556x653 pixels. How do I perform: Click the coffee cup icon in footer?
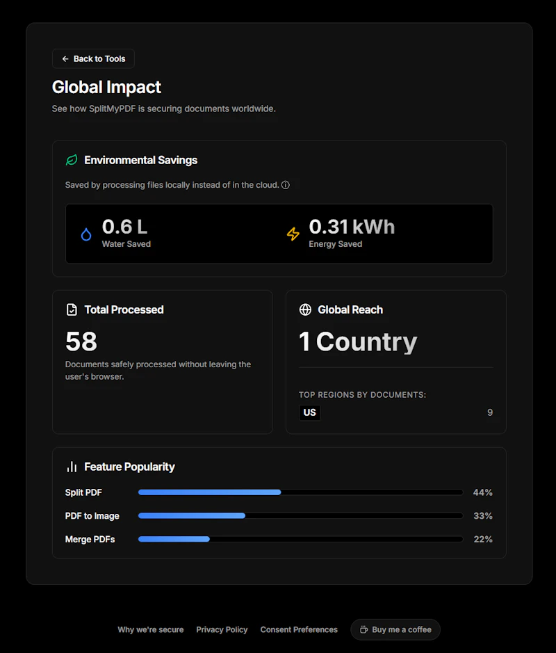tap(363, 629)
